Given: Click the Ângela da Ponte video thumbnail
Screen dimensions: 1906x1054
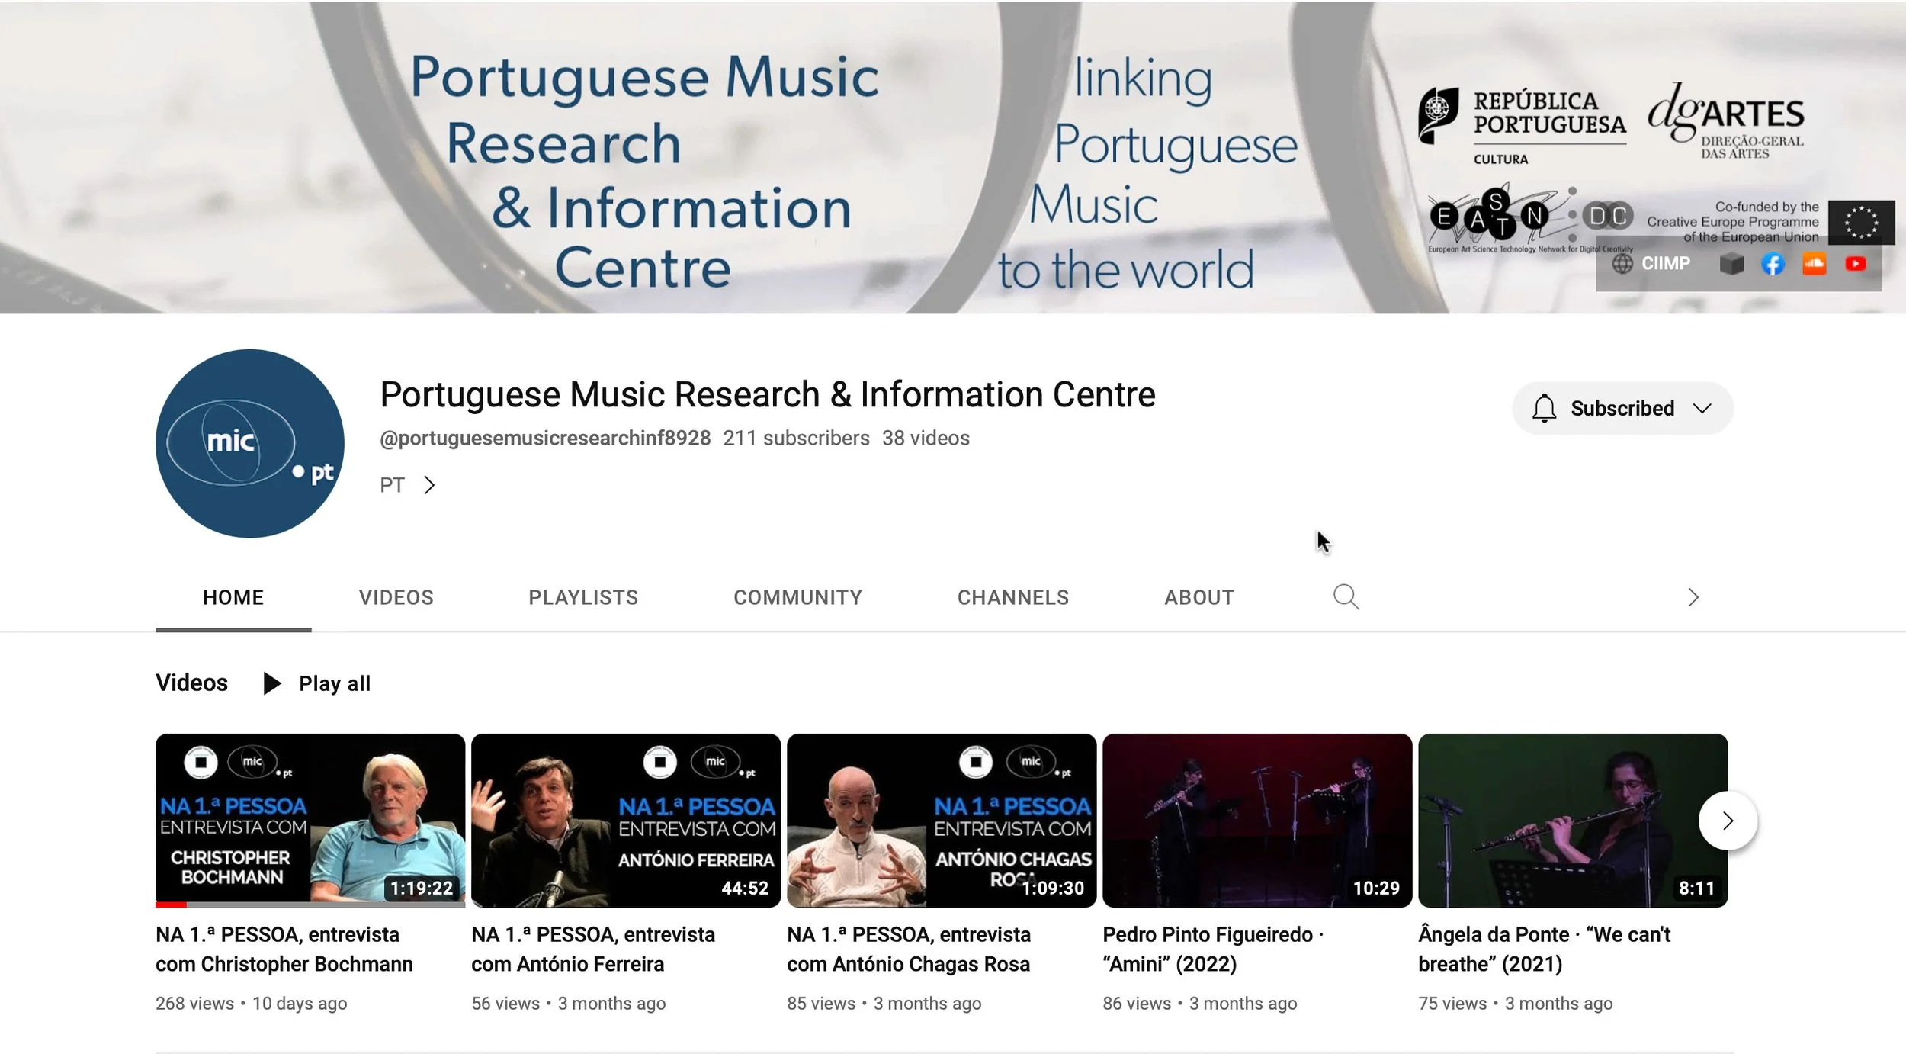Looking at the screenshot, I should [x=1572, y=820].
